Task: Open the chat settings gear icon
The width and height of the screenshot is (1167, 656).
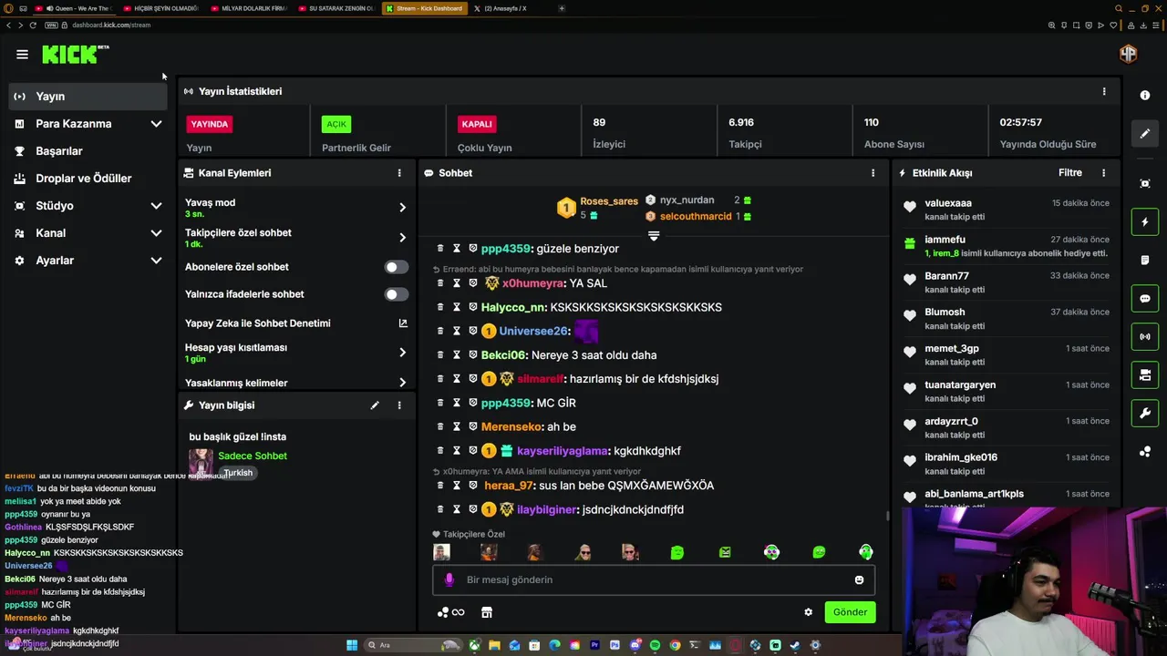Action: pos(808,612)
